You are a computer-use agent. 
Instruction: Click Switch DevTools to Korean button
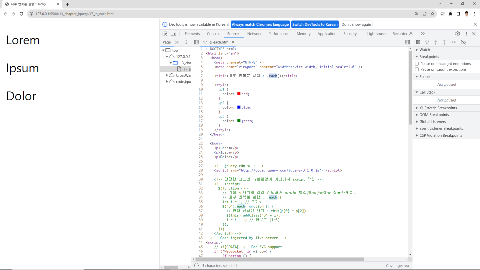(x=315, y=24)
